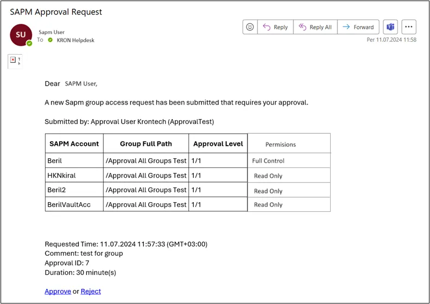Click the SAPM Approval Request subject title
The width and height of the screenshot is (430, 304).
coord(56,12)
